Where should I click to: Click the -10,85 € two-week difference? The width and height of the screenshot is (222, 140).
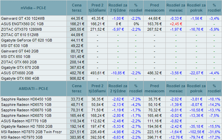(118, 73)
